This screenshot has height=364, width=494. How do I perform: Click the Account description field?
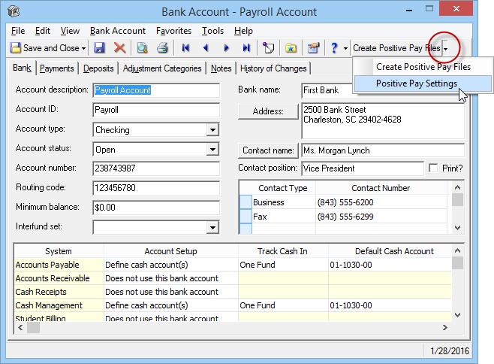coord(156,90)
